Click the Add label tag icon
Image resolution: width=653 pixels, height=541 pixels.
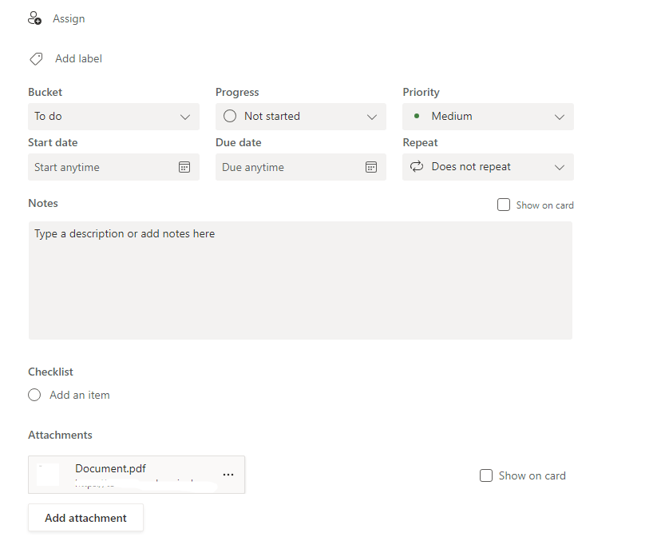tap(36, 59)
